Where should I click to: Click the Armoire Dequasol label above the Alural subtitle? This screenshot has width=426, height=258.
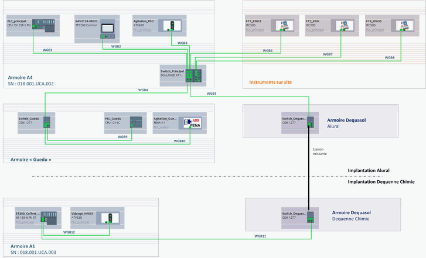(346, 120)
